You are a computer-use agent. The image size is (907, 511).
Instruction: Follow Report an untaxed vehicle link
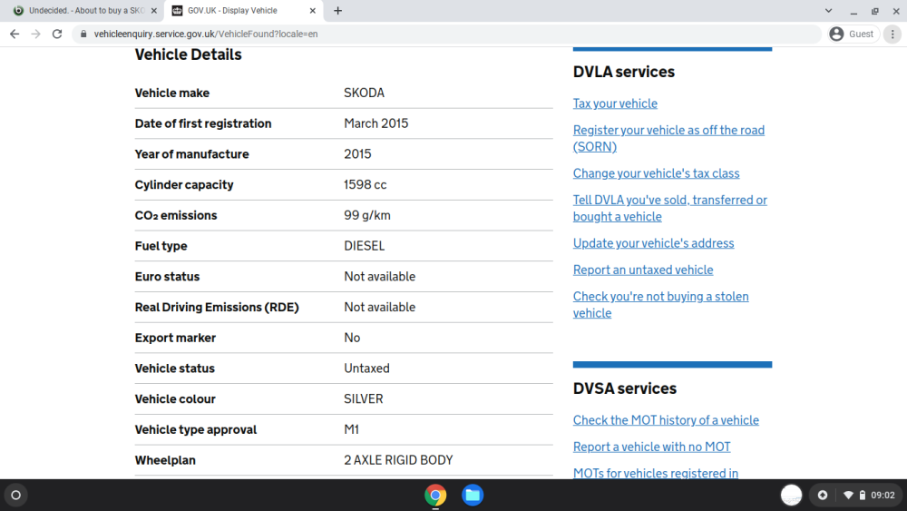(x=643, y=270)
